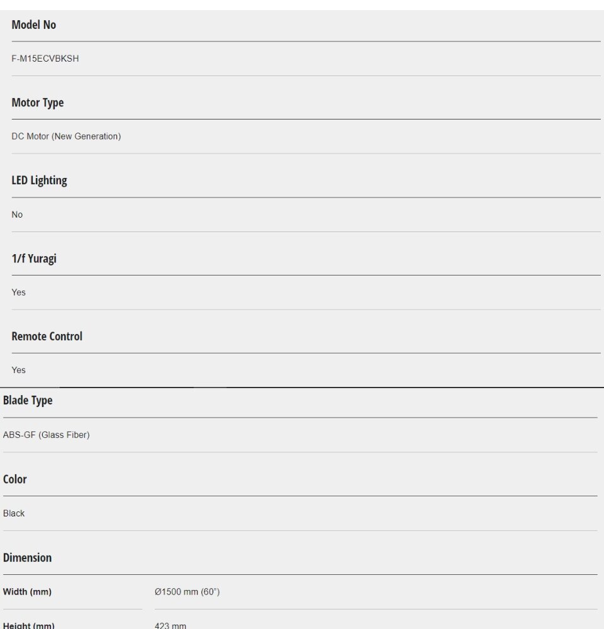
Task: Click the Yes value under 1/f Yuragi
Action: coord(19,292)
